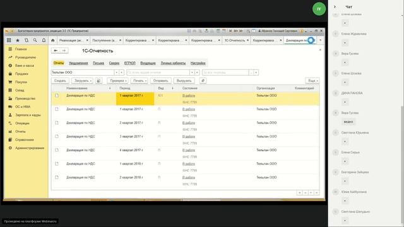Image resolution: width=404 pixels, height=227 pixels.
Task: Open the Печать dropdown menu
Action: pos(139,81)
